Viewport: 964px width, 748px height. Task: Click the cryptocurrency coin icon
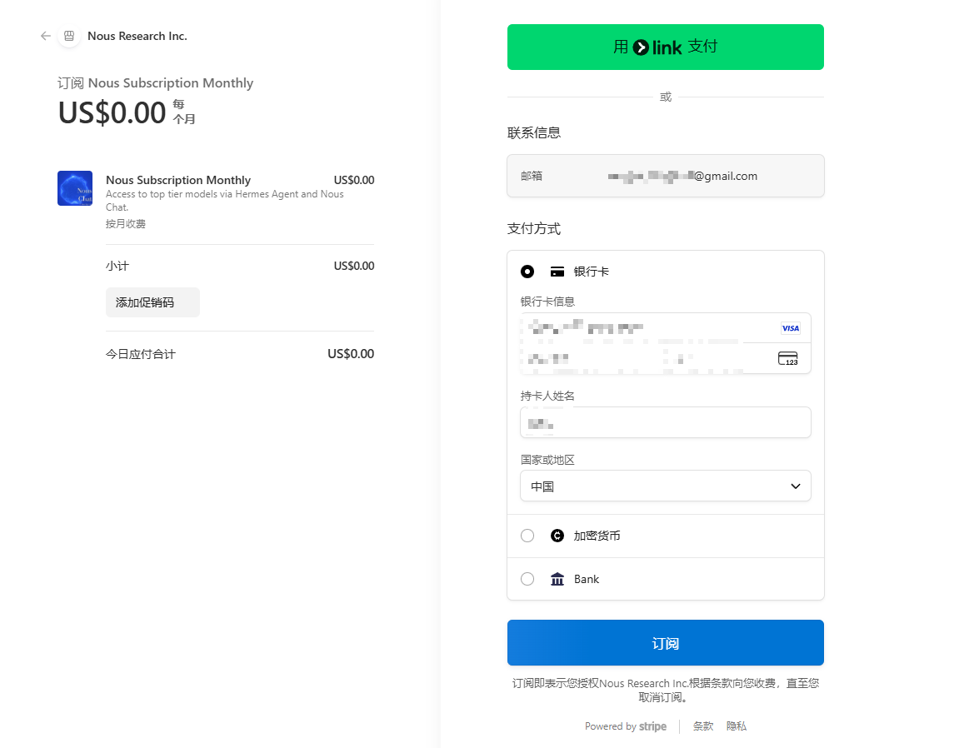[x=557, y=536]
